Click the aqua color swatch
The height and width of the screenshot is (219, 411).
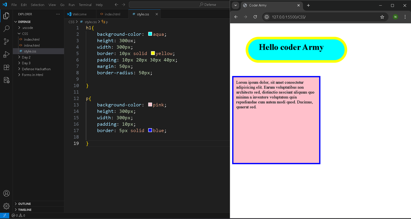150,34
